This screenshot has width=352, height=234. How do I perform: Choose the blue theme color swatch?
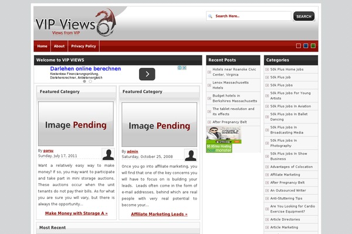[306, 46]
